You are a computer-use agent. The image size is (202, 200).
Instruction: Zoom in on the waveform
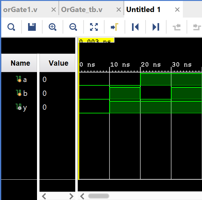click(52, 27)
